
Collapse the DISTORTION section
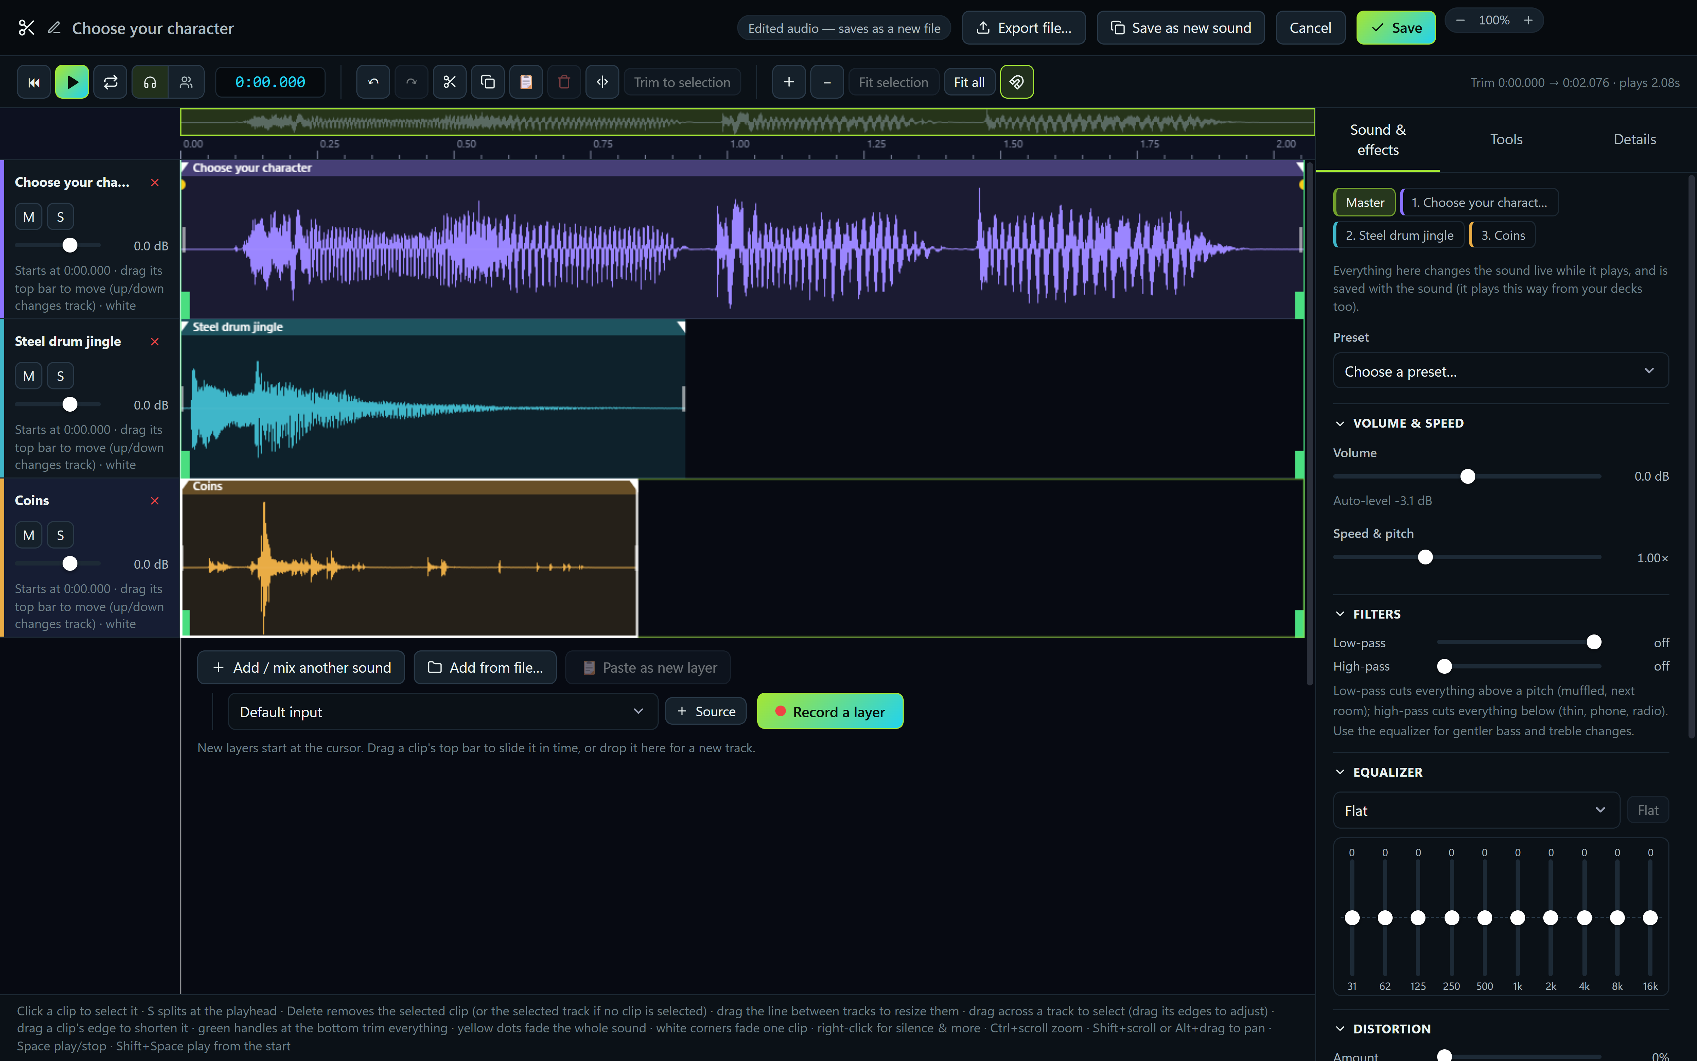1383,1029
